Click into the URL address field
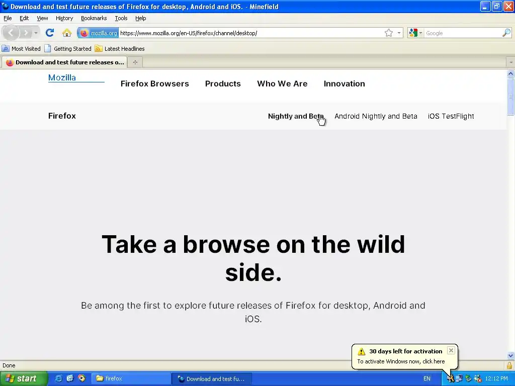Image resolution: width=515 pixels, height=386 pixels. (251, 33)
